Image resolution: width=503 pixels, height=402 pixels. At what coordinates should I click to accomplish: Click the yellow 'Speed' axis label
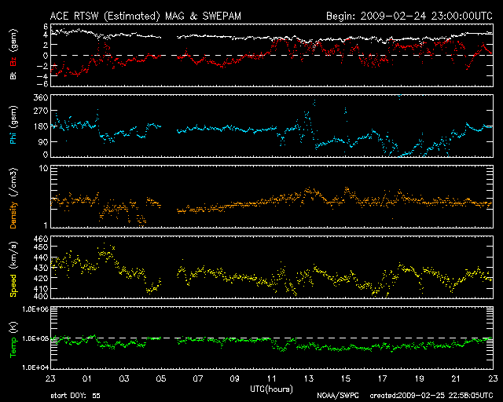click(x=13, y=286)
